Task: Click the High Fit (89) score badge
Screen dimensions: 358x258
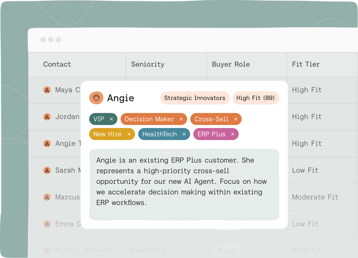Action: pos(255,98)
